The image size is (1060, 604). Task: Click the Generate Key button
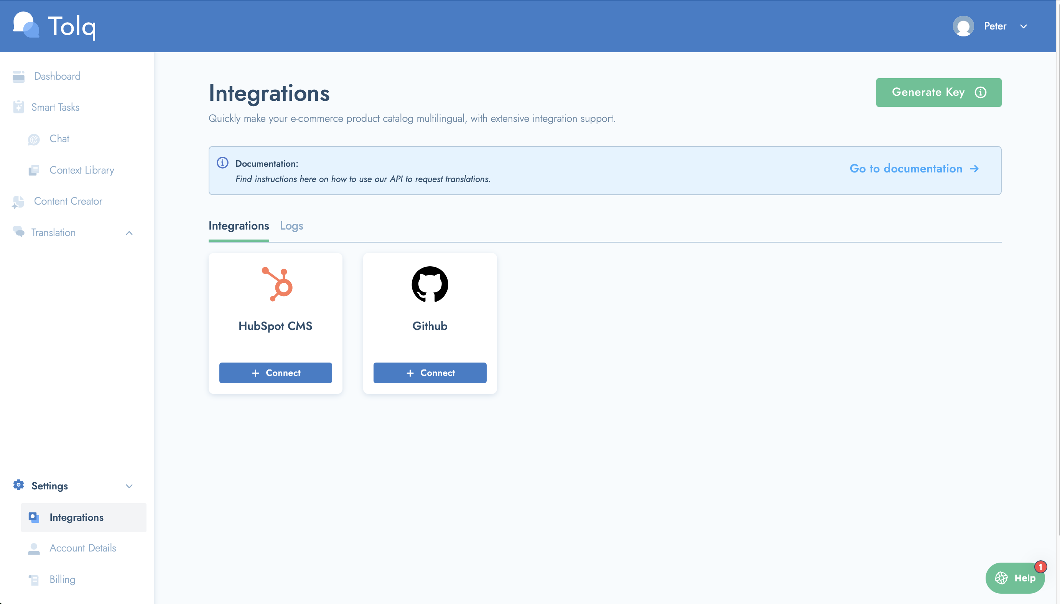coord(938,92)
